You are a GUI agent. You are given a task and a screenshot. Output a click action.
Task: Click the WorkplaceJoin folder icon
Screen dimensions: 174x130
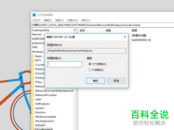pyautogui.click(x=33, y=121)
